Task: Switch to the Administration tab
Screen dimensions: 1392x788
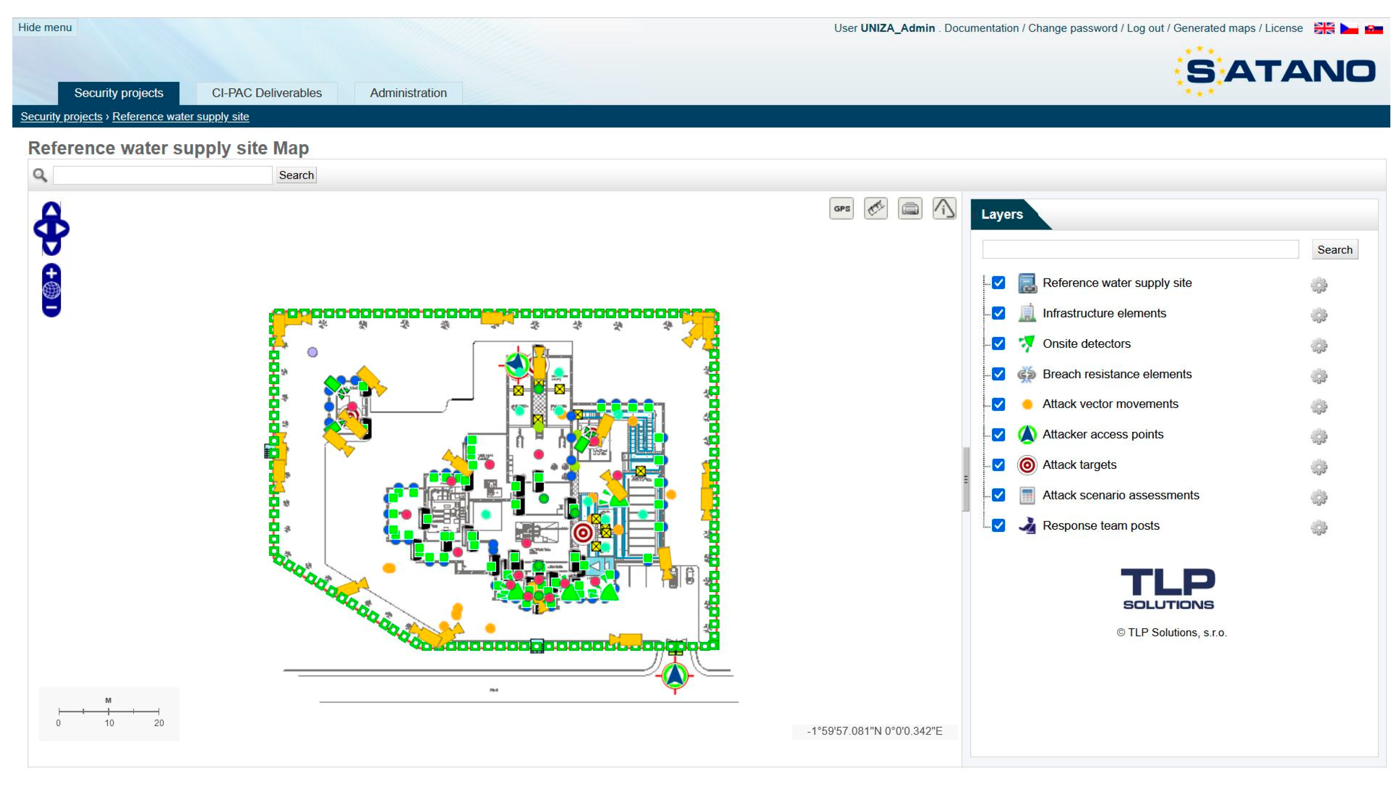Action: pyautogui.click(x=409, y=93)
